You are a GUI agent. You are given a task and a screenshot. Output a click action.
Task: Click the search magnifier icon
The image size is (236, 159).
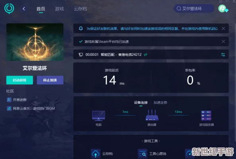tap(179, 9)
